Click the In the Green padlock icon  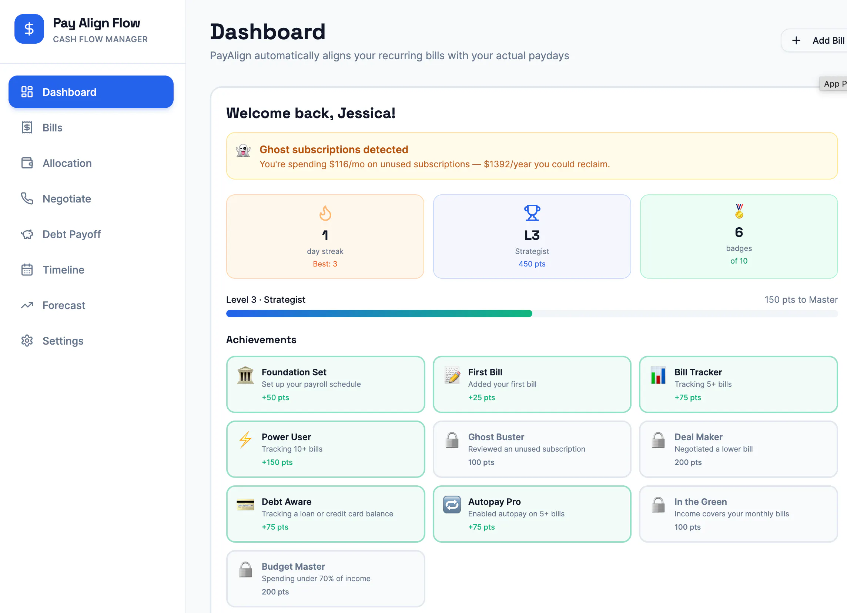pyautogui.click(x=658, y=505)
